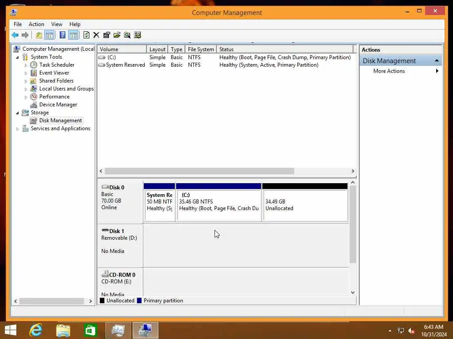
Task: Open the Help toolbar icon
Action: pyautogui.click(x=62, y=35)
